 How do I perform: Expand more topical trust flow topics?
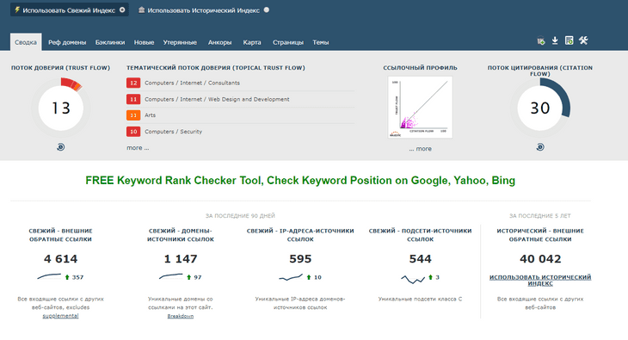(138, 148)
